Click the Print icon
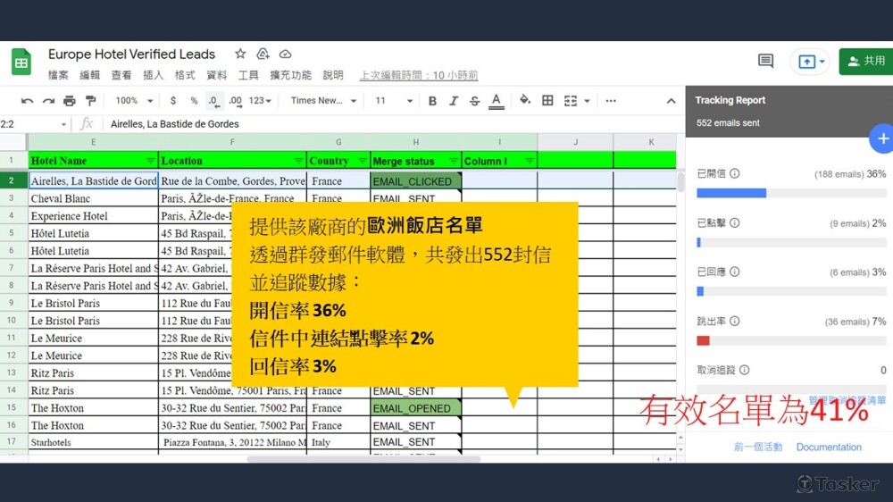Image resolution: width=893 pixels, height=502 pixels. [70, 101]
